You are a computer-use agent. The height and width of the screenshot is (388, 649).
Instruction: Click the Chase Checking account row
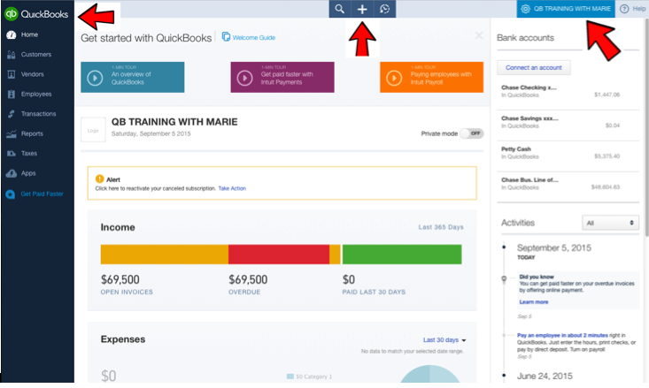tap(568, 91)
